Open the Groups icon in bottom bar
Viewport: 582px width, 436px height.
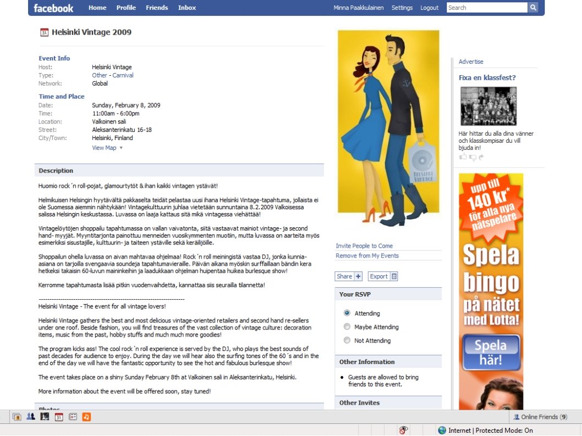[x=31, y=417]
